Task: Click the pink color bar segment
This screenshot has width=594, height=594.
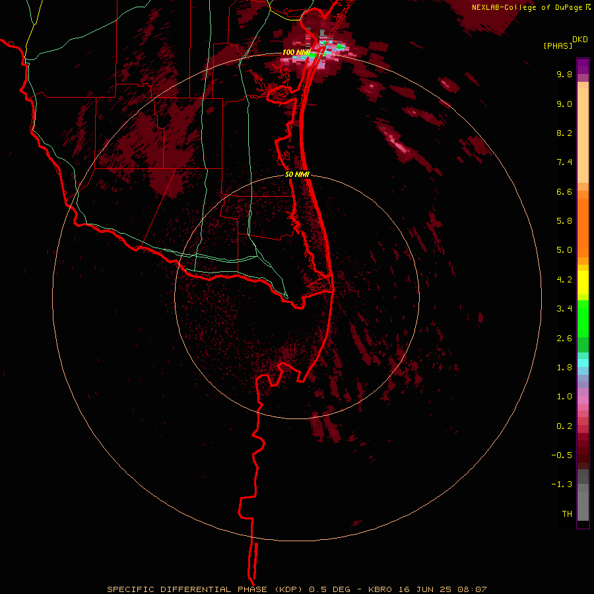Action: [583, 400]
